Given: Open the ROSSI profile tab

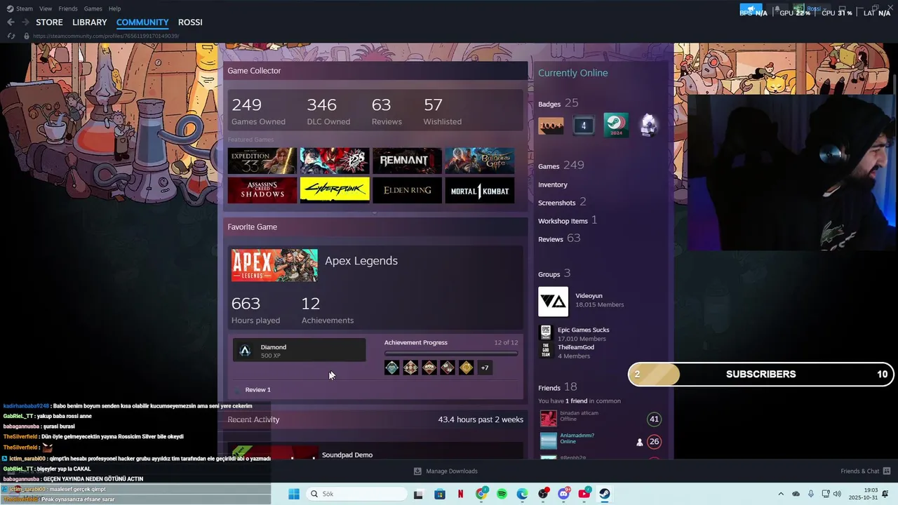Looking at the screenshot, I should (190, 22).
